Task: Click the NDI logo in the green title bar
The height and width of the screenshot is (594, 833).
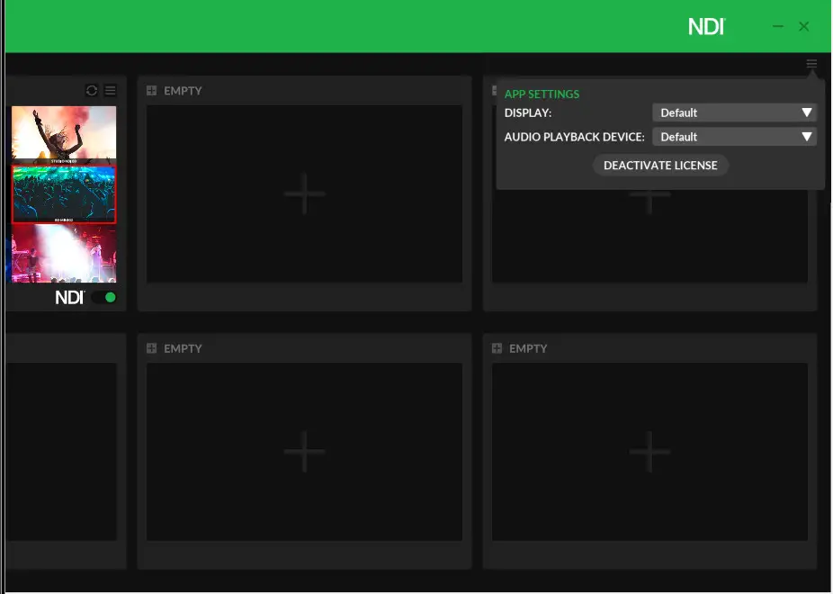Action: tap(707, 26)
